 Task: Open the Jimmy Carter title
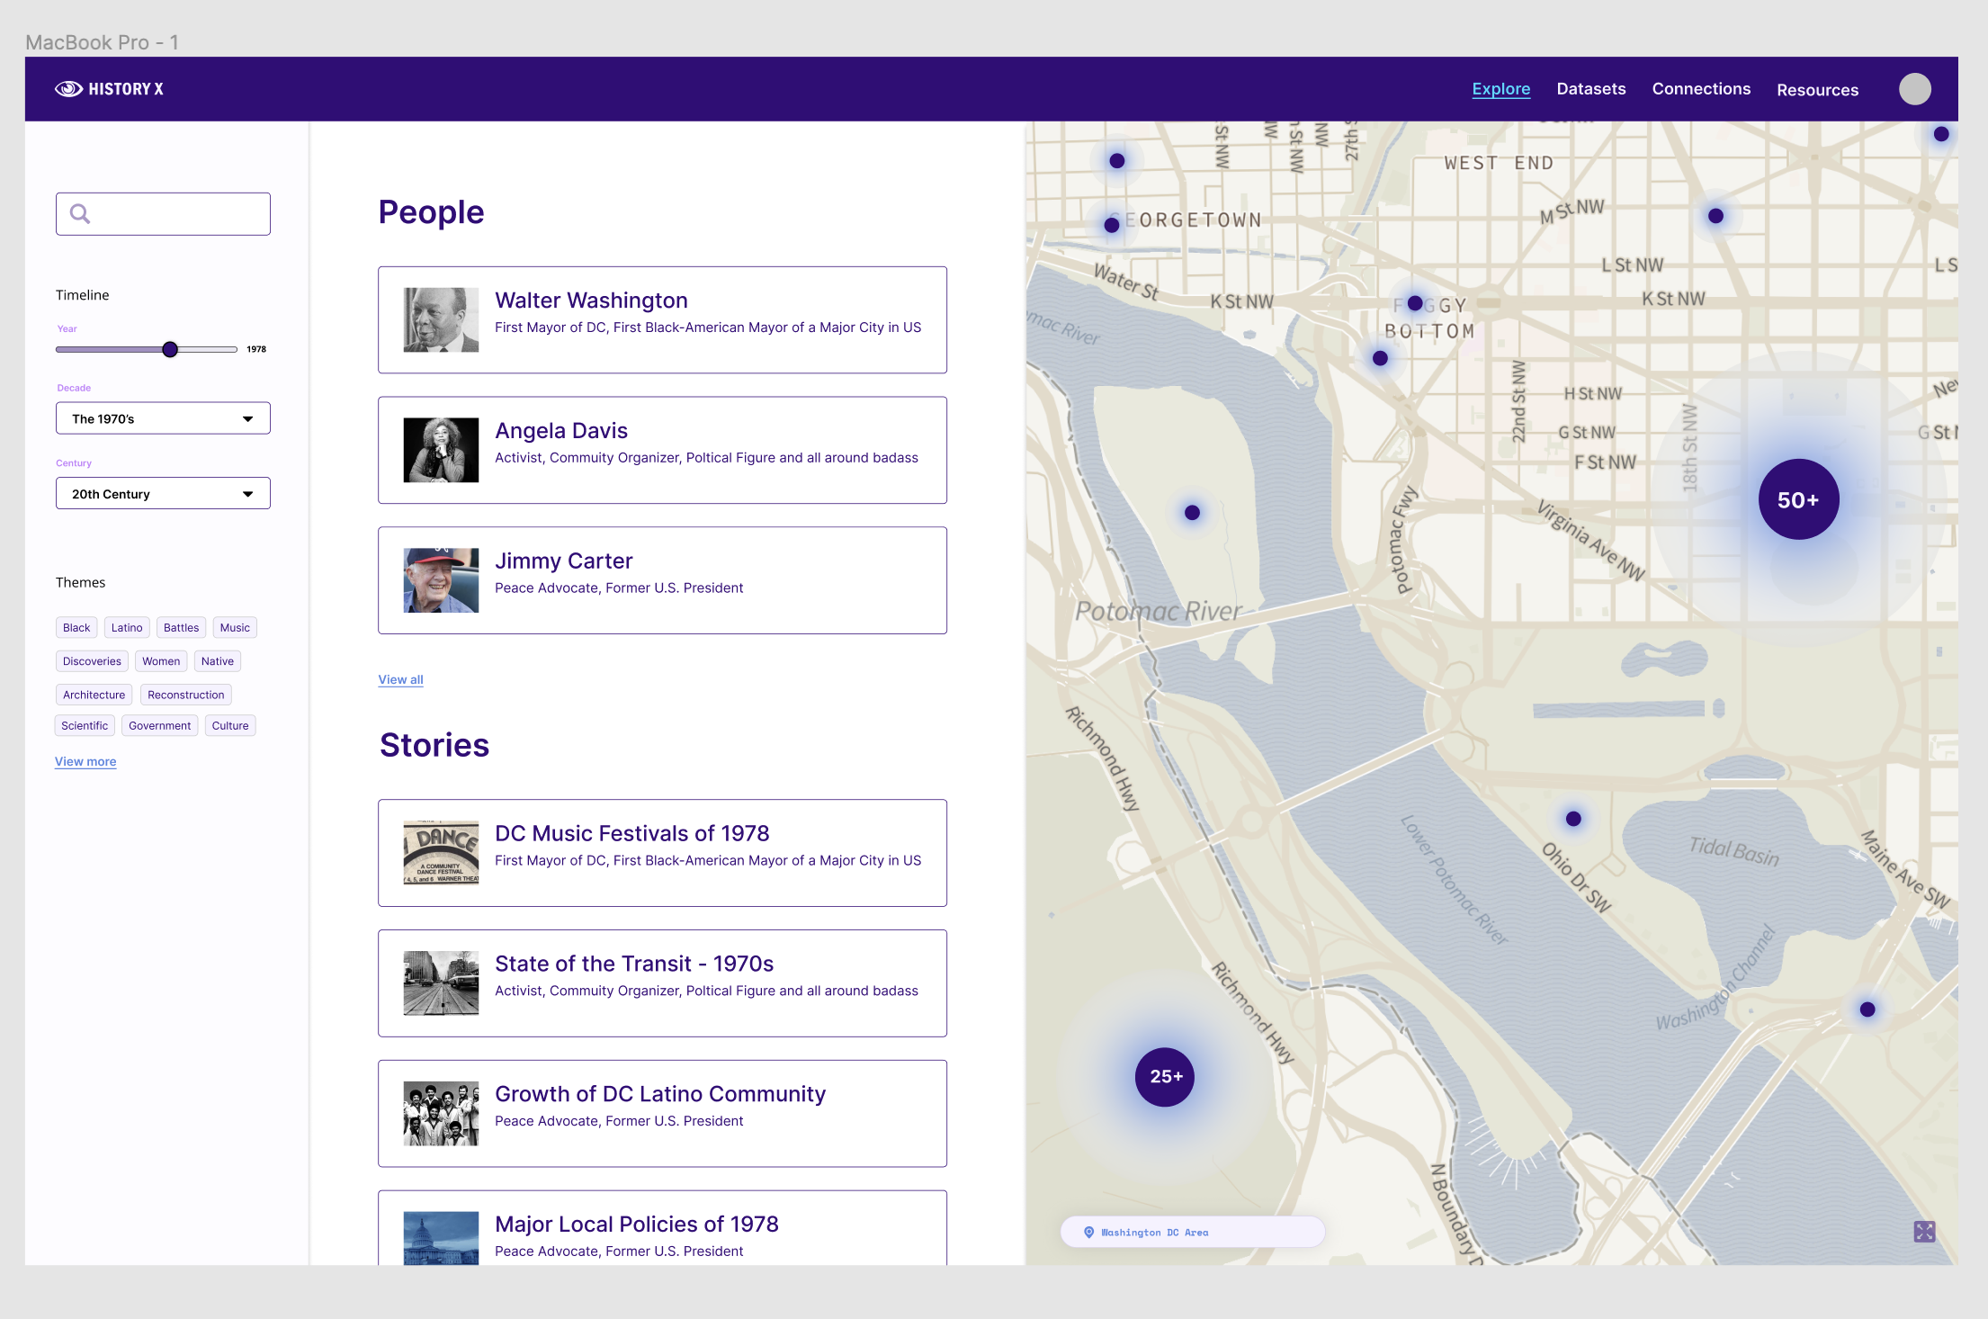pos(564,561)
